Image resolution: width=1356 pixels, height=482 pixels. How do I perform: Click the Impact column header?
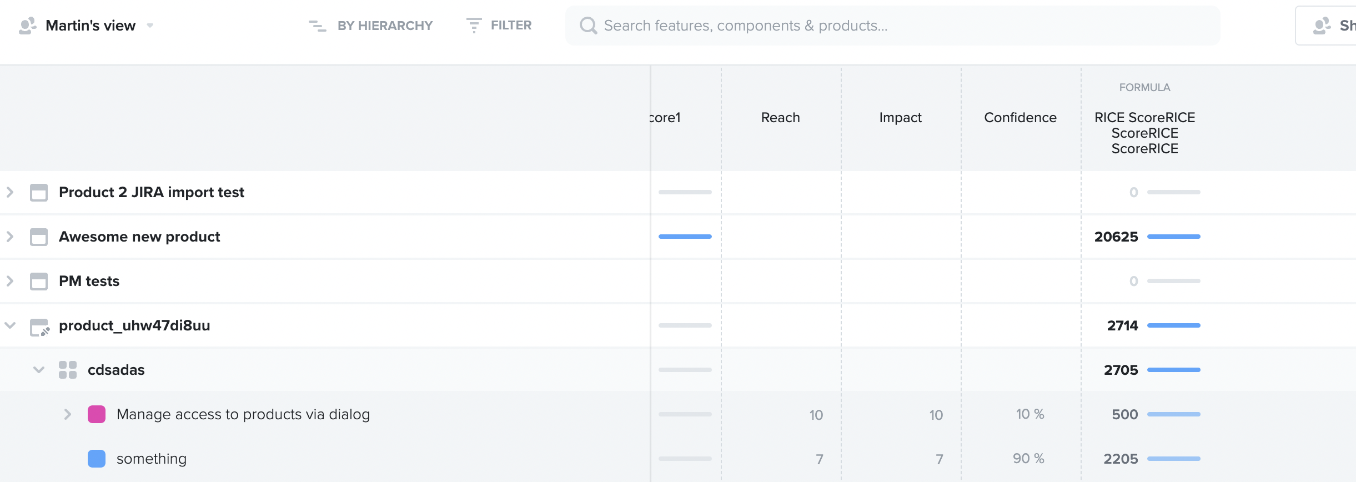pyautogui.click(x=900, y=118)
